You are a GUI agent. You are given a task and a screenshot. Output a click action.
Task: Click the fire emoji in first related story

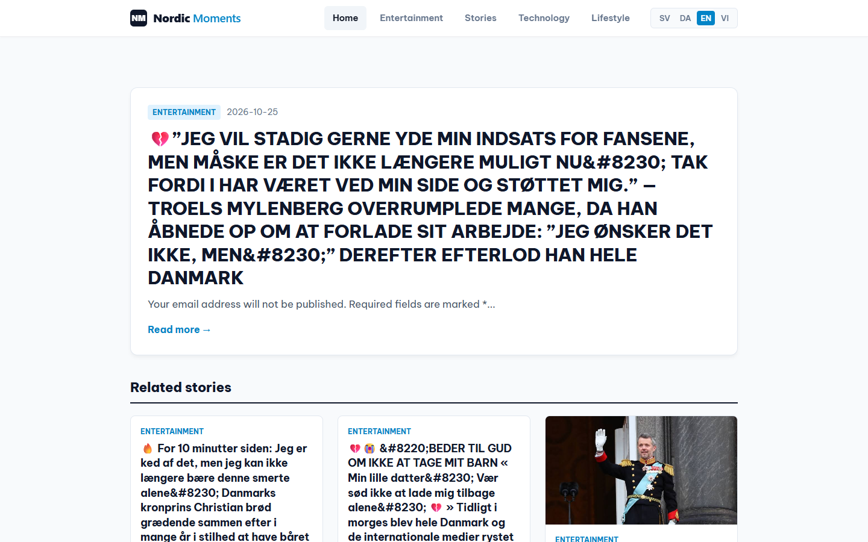point(148,448)
